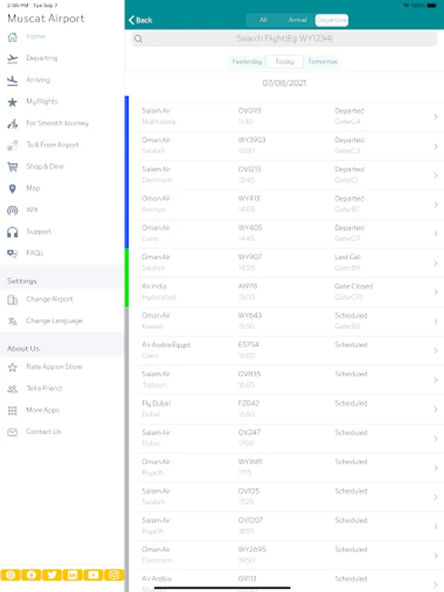This screenshot has width=444, height=592.
Task: Open the website globe social icon
Action: click(11, 575)
